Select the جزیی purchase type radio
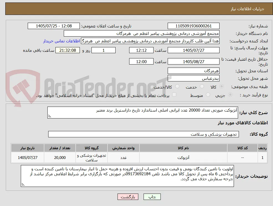Screen dimensions: 273x206 (230, 95)
